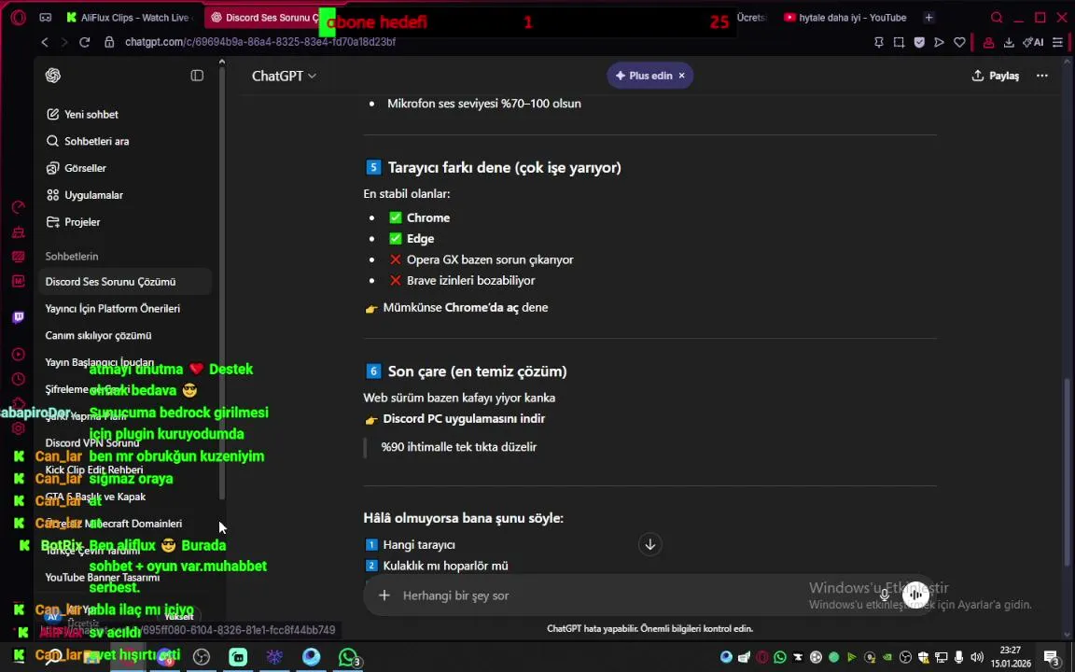Switch to hytale daha iyi YouTube tab
This screenshot has width=1075, height=672.
point(847,18)
